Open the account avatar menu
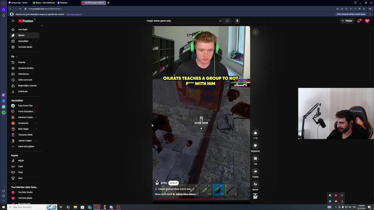Screen dimensions: 374x210 coord(367,21)
